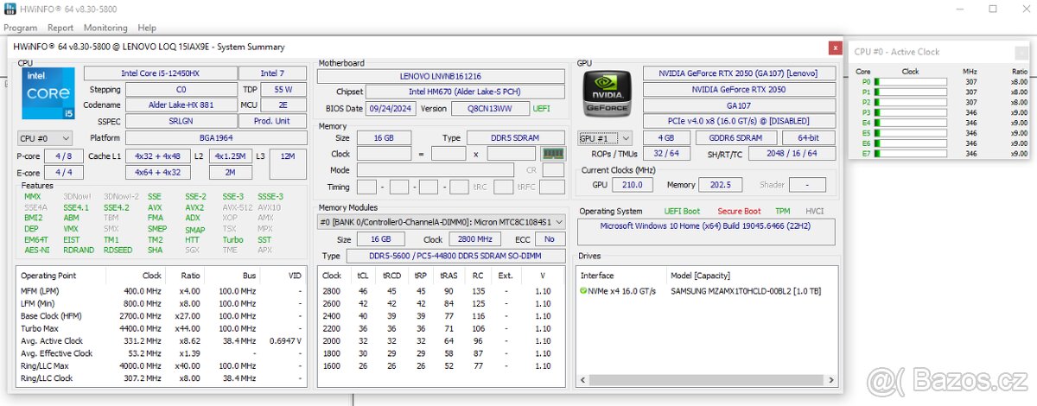Click the HWiNFO icon in the title bar

tap(9, 9)
